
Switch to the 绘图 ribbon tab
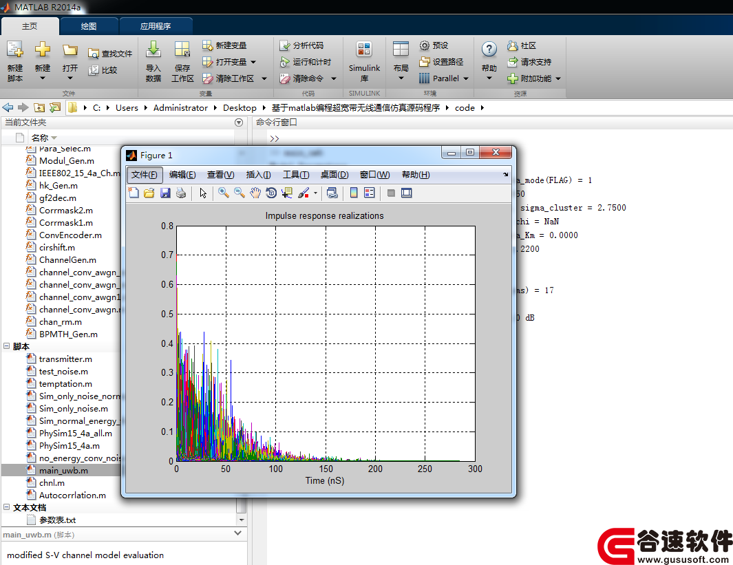point(89,26)
